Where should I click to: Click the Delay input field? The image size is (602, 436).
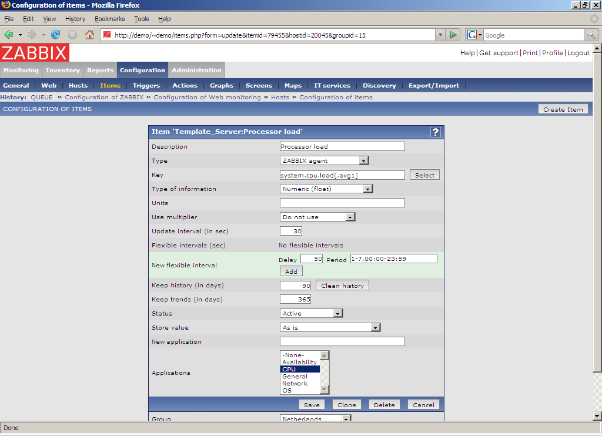tap(312, 259)
